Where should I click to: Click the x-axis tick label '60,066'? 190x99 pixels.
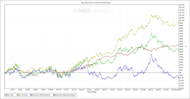[36, 90]
